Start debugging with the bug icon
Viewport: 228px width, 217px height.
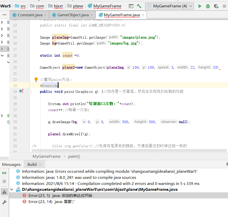208,6
